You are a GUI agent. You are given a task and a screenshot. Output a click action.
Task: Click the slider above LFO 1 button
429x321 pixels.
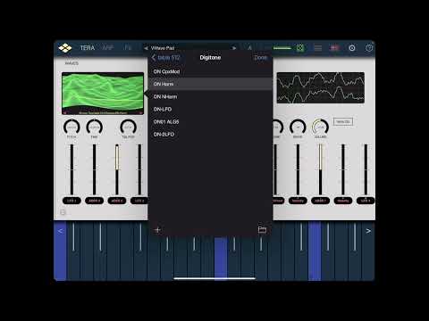pos(71,169)
